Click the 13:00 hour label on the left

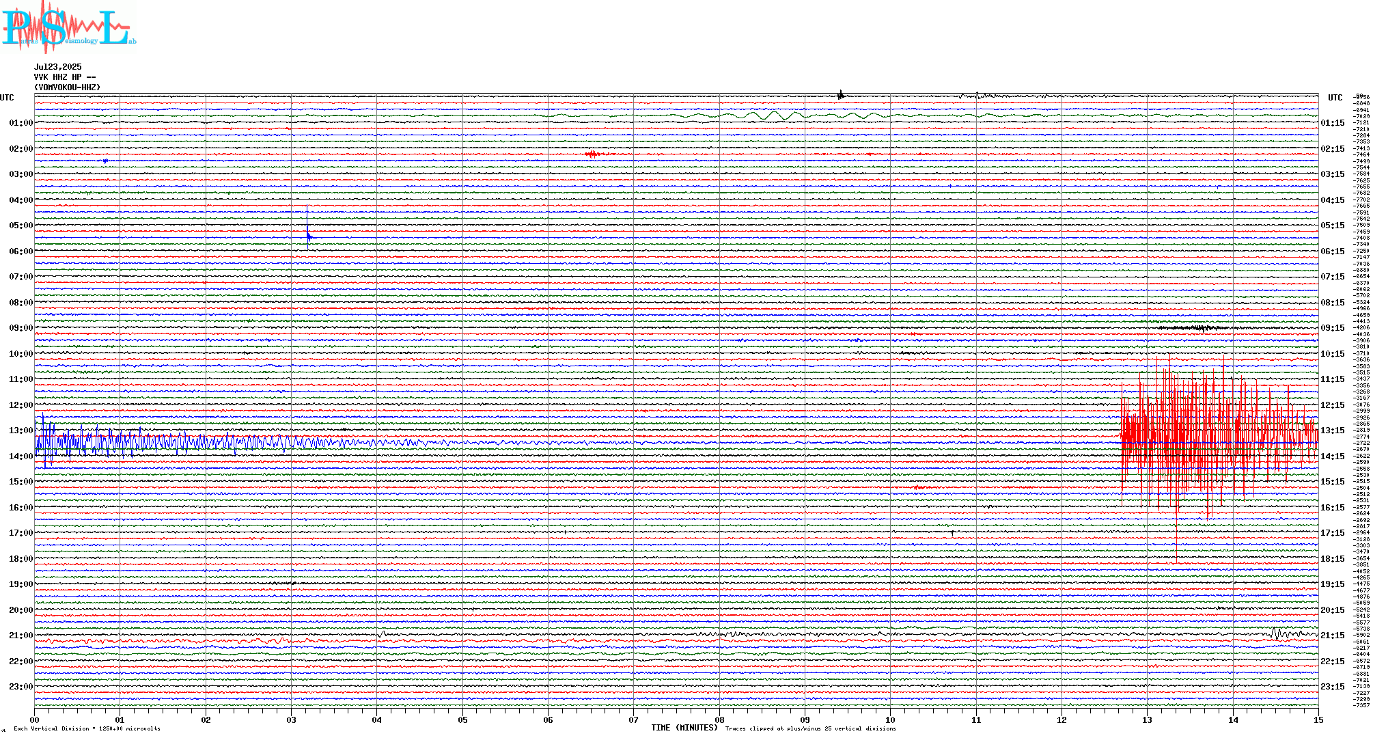[x=21, y=430]
